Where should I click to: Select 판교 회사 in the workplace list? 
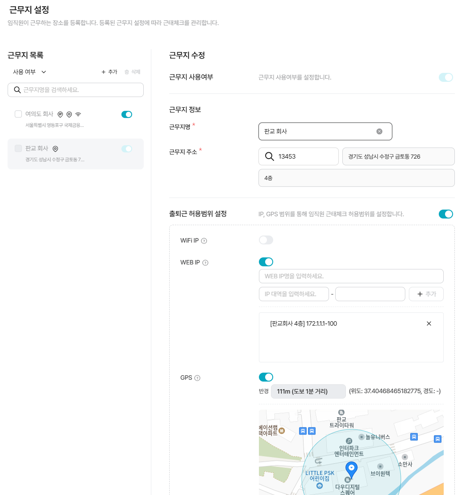(x=67, y=154)
